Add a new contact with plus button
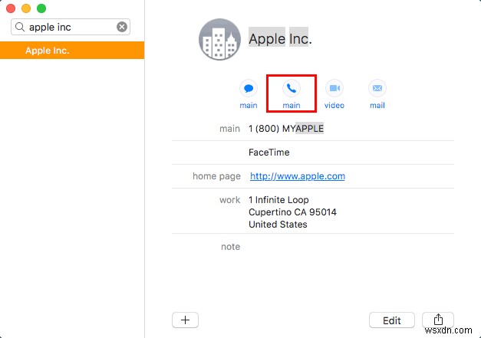The height and width of the screenshot is (338, 481). [186, 320]
